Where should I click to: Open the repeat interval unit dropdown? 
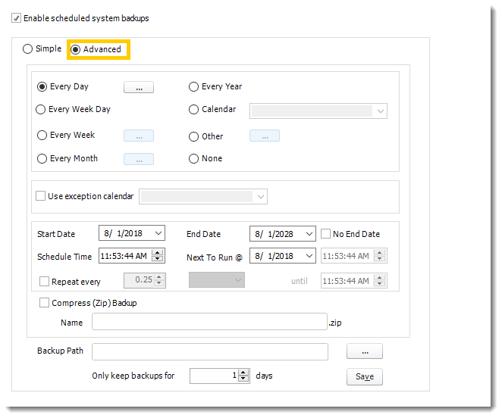[x=217, y=280]
